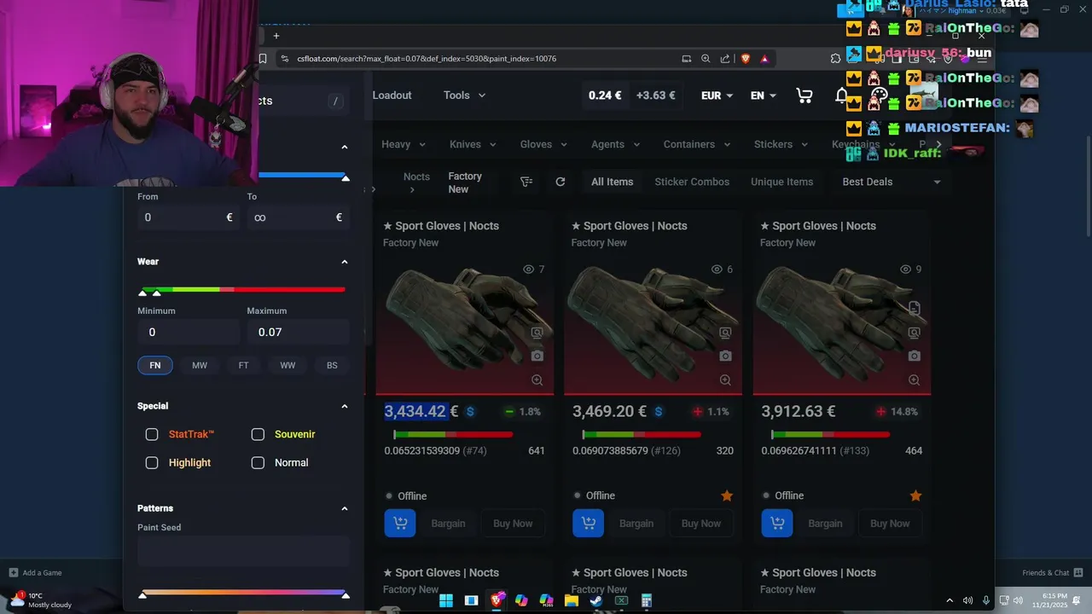Inspect the 3,469.20 € gloves in-game icon
1092x614 pixels.
tap(725, 333)
